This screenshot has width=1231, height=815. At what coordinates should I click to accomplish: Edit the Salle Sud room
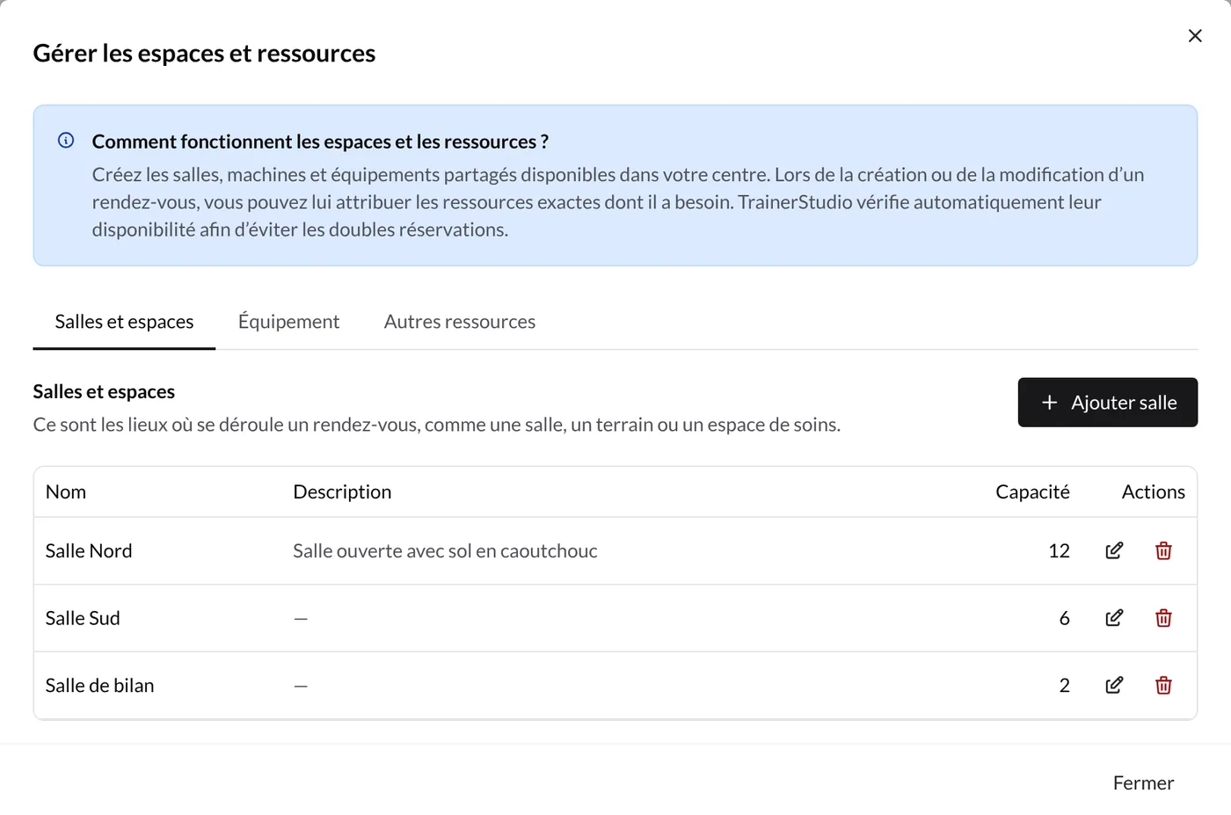[1114, 618]
